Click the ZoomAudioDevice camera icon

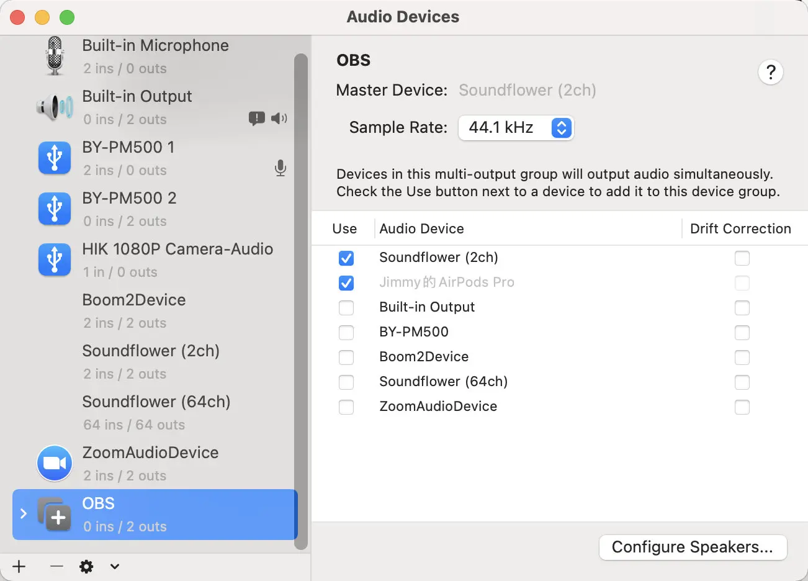55,464
